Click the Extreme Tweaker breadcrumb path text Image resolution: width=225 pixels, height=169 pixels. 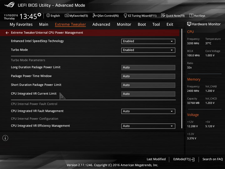click(x=47, y=33)
